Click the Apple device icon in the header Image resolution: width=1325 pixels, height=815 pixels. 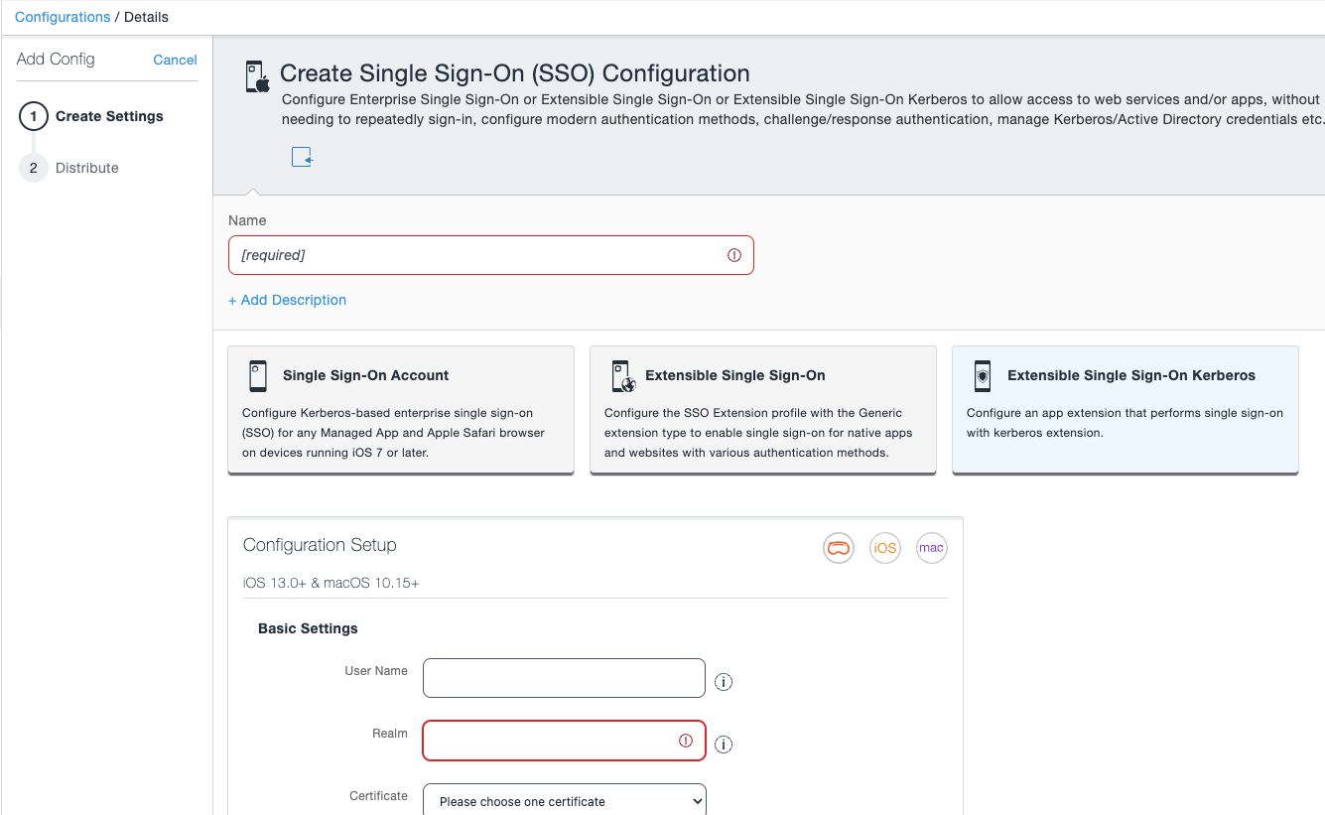(x=256, y=74)
